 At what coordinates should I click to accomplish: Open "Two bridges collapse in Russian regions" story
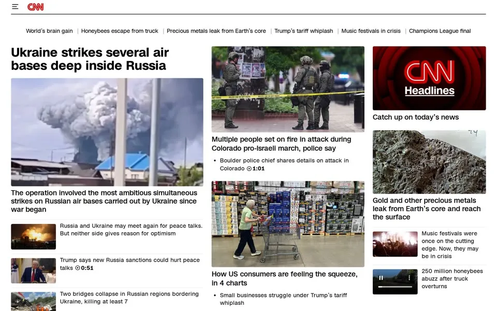tap(129, 298)
